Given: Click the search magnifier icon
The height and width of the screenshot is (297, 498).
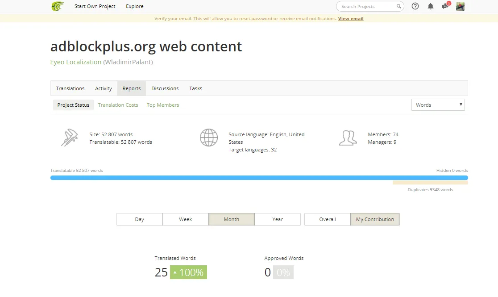Looking at the screenshot, I should tap(398, 6).
